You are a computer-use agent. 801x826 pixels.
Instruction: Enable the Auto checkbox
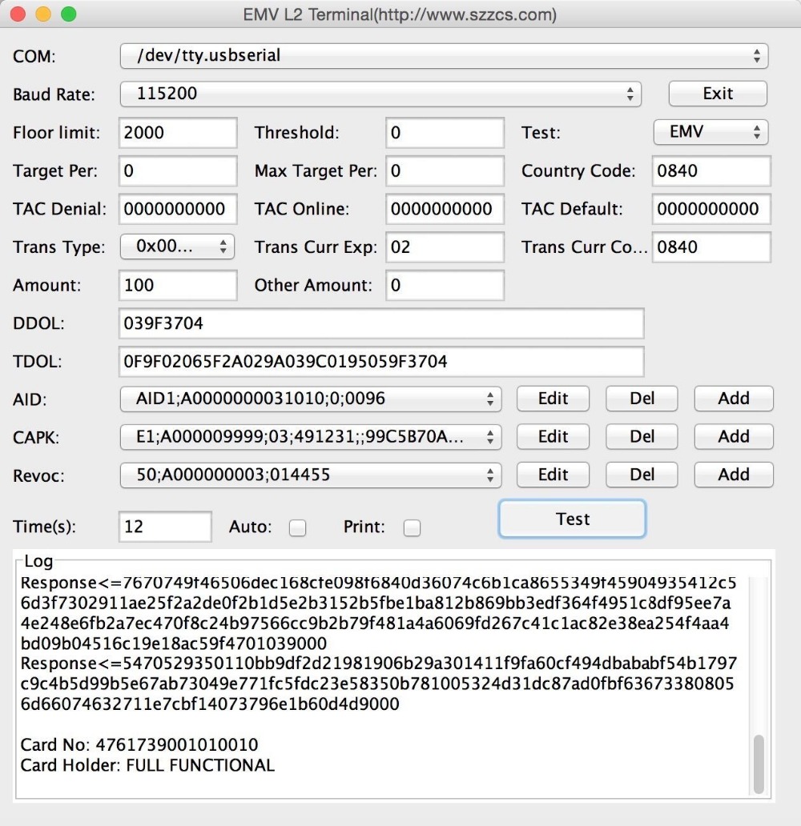point(297,527)
